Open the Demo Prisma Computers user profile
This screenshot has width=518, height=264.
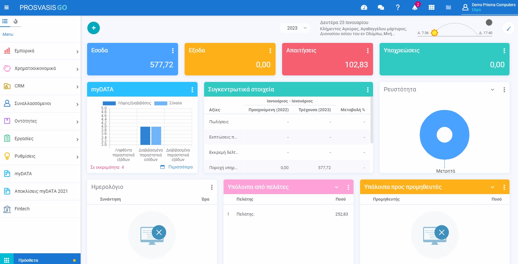[489, 7]
